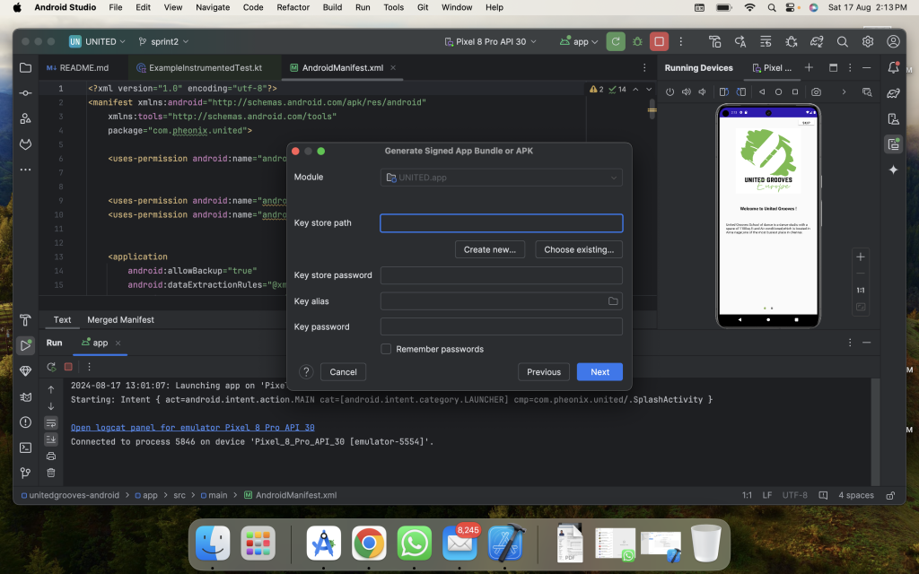Open the Problems tool window icon
The height and width of the screenshot is (574, 919).
[x=25, y=422]
